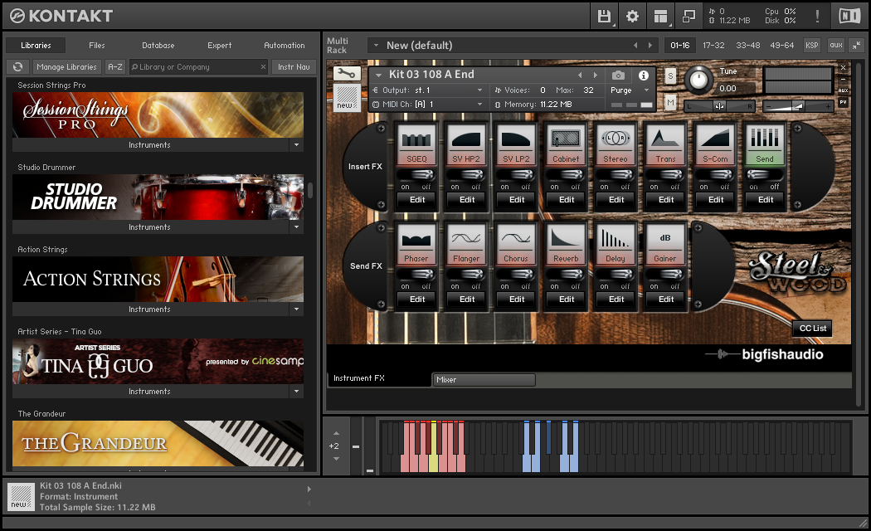Viewport: 871px width, 531px height.
Task: Click the Phaser send effect slot
Action: pyautogui.click(x=417, y=243)
